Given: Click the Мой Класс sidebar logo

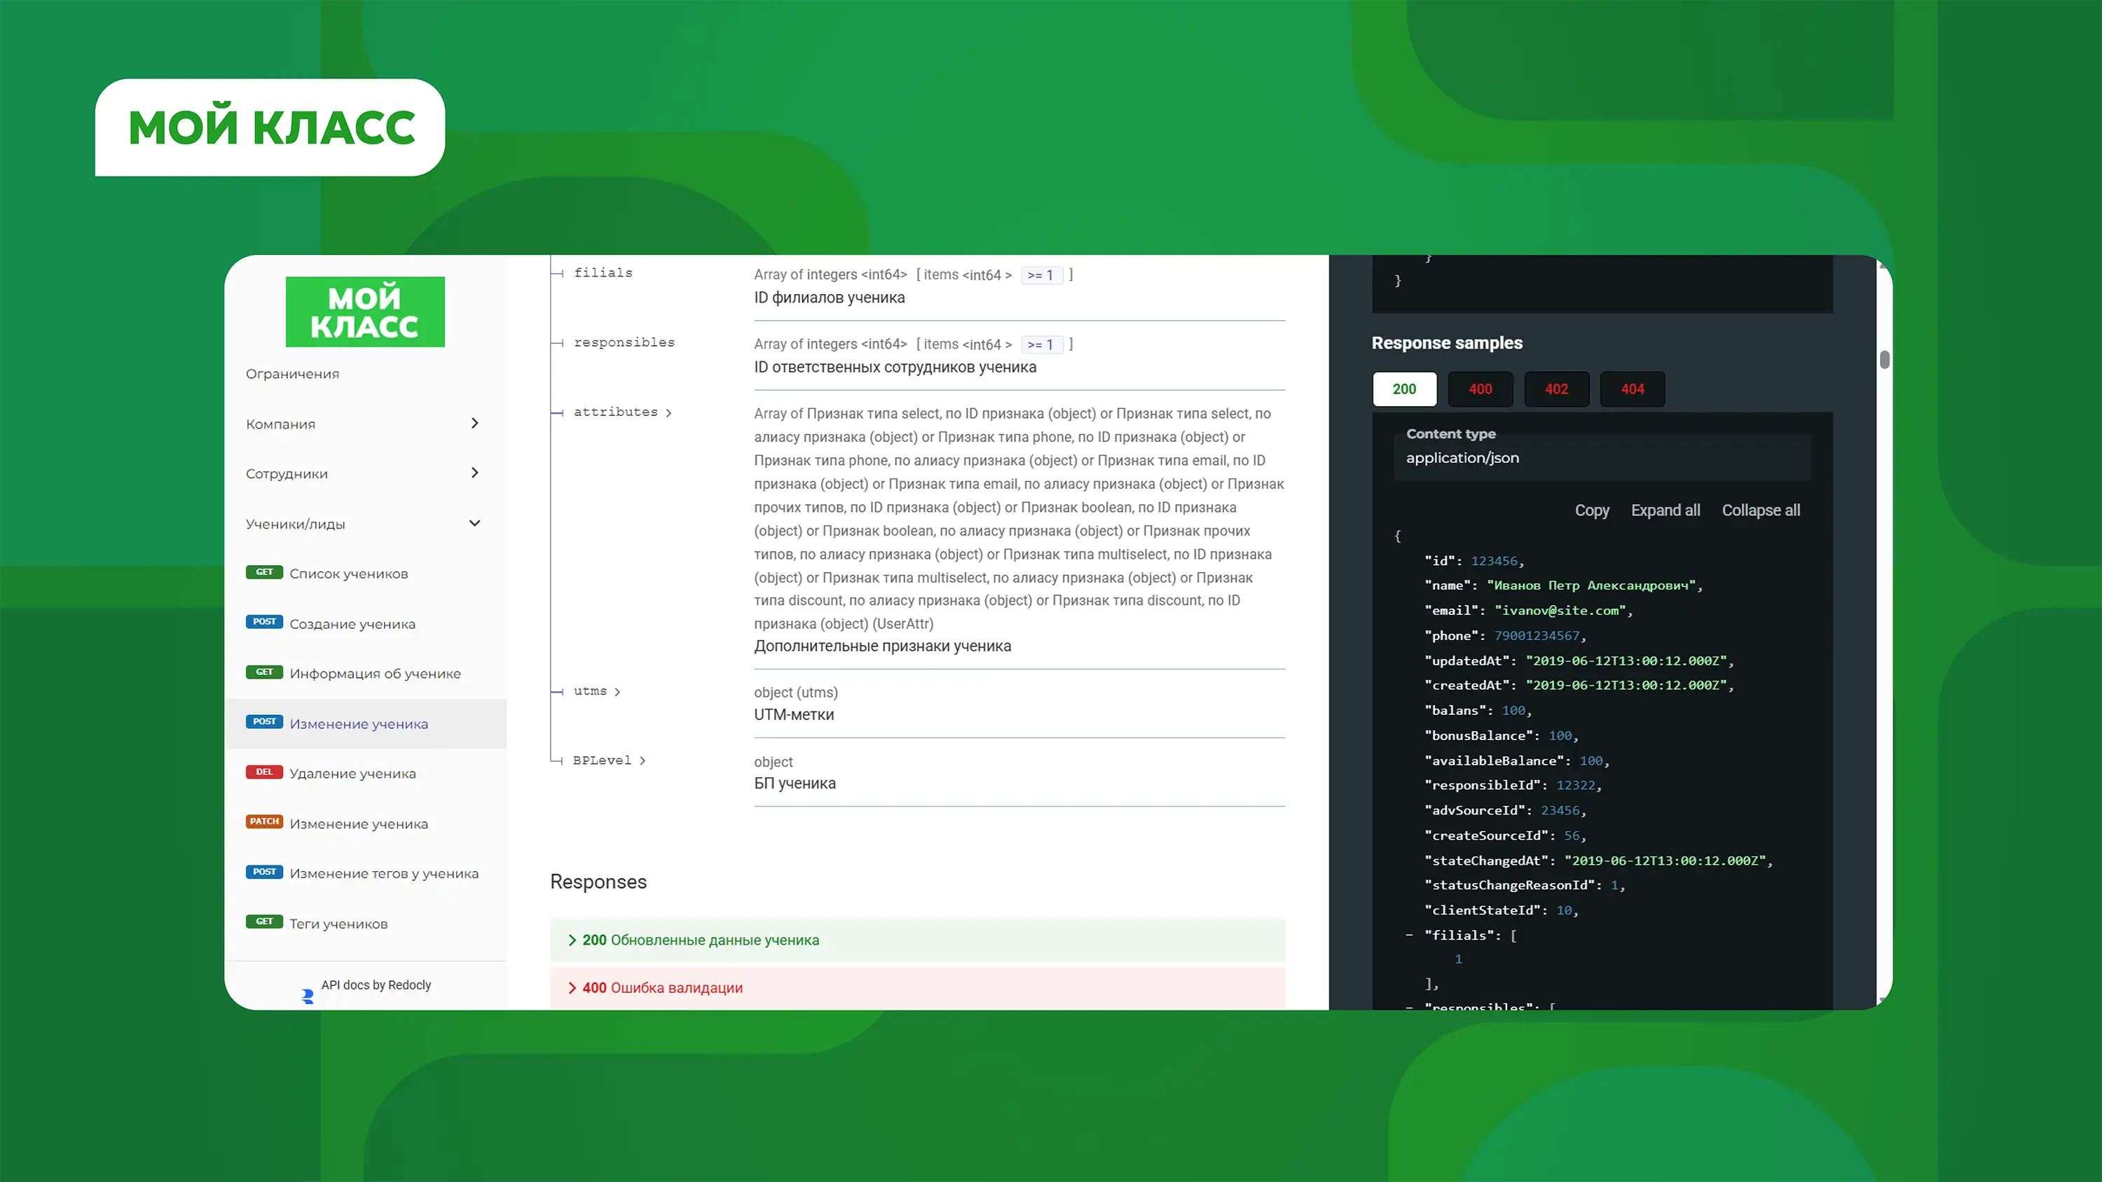Looking at the screenshot, I should [x=365, y=312].
